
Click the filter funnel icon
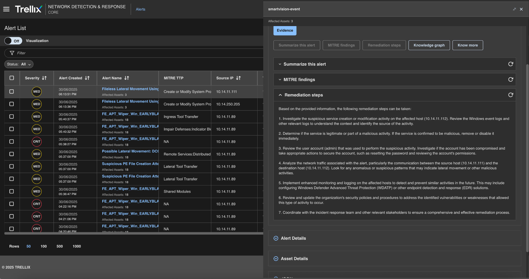pyautogui.click(x=12, y=53)
